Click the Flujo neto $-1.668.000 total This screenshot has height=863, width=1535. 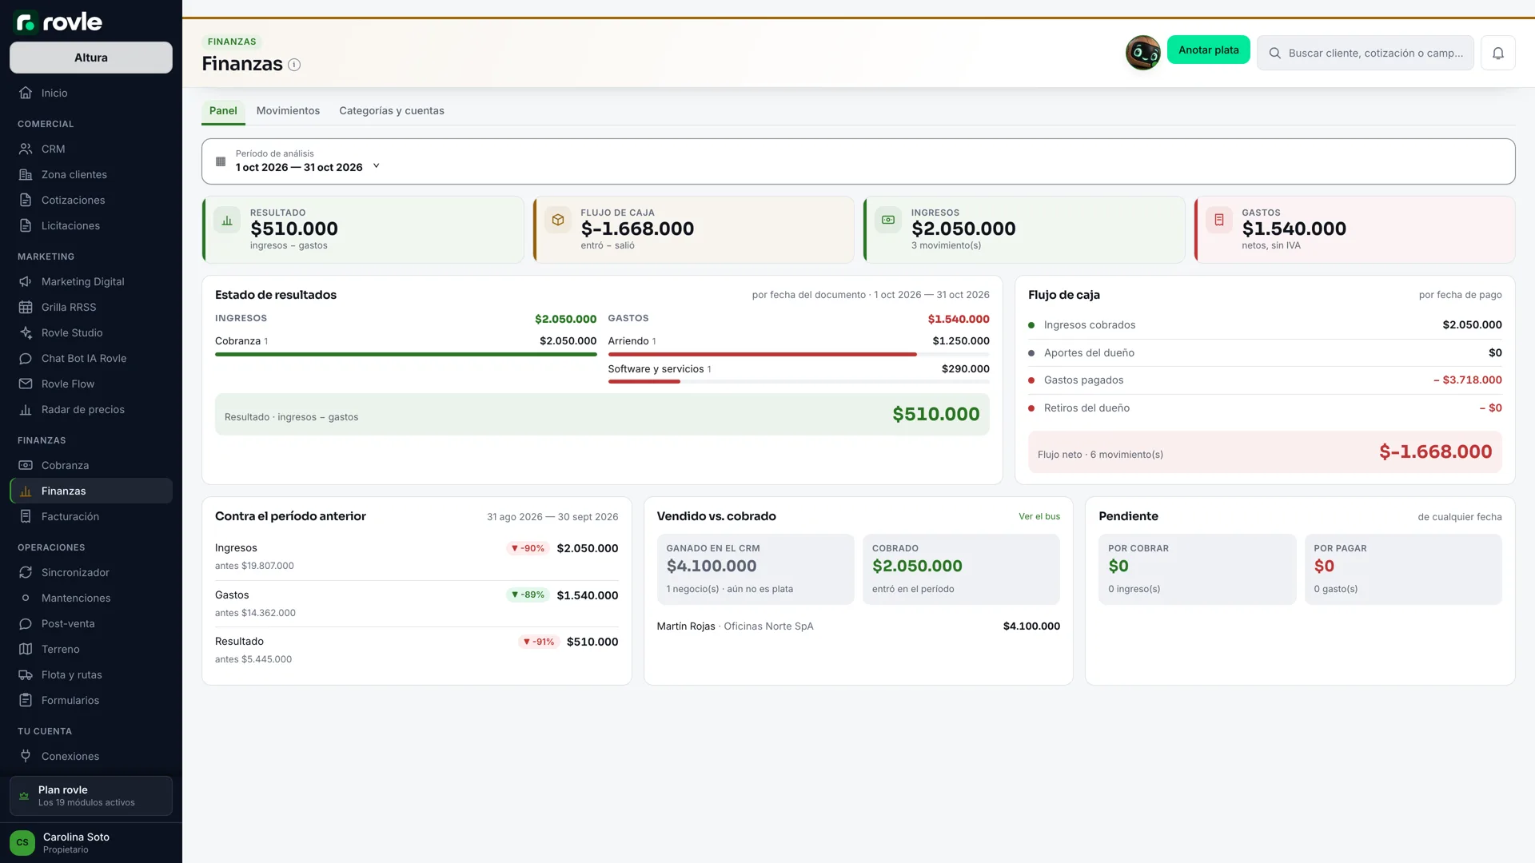tap(1265, 452)
